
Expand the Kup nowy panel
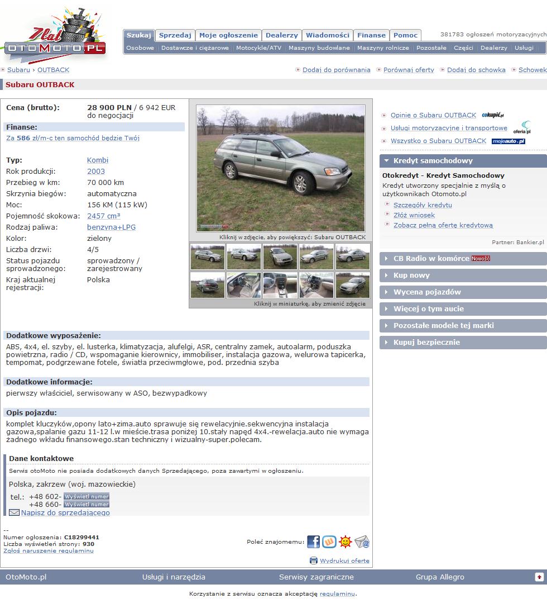coord(463,275)
